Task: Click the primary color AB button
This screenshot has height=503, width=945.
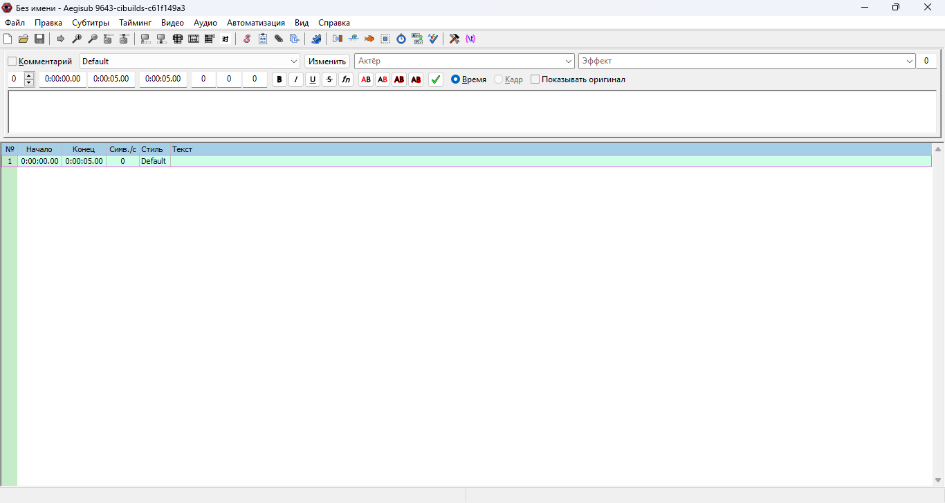Action: (366, 79)
